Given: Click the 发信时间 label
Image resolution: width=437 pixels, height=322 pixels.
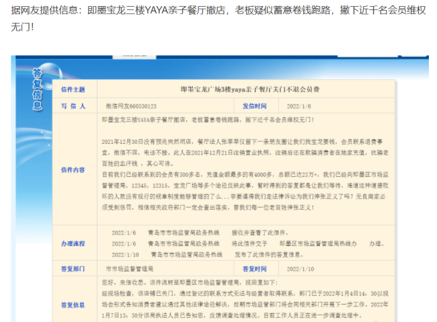Looking at the screenshot, I should [x=254, y=106].
